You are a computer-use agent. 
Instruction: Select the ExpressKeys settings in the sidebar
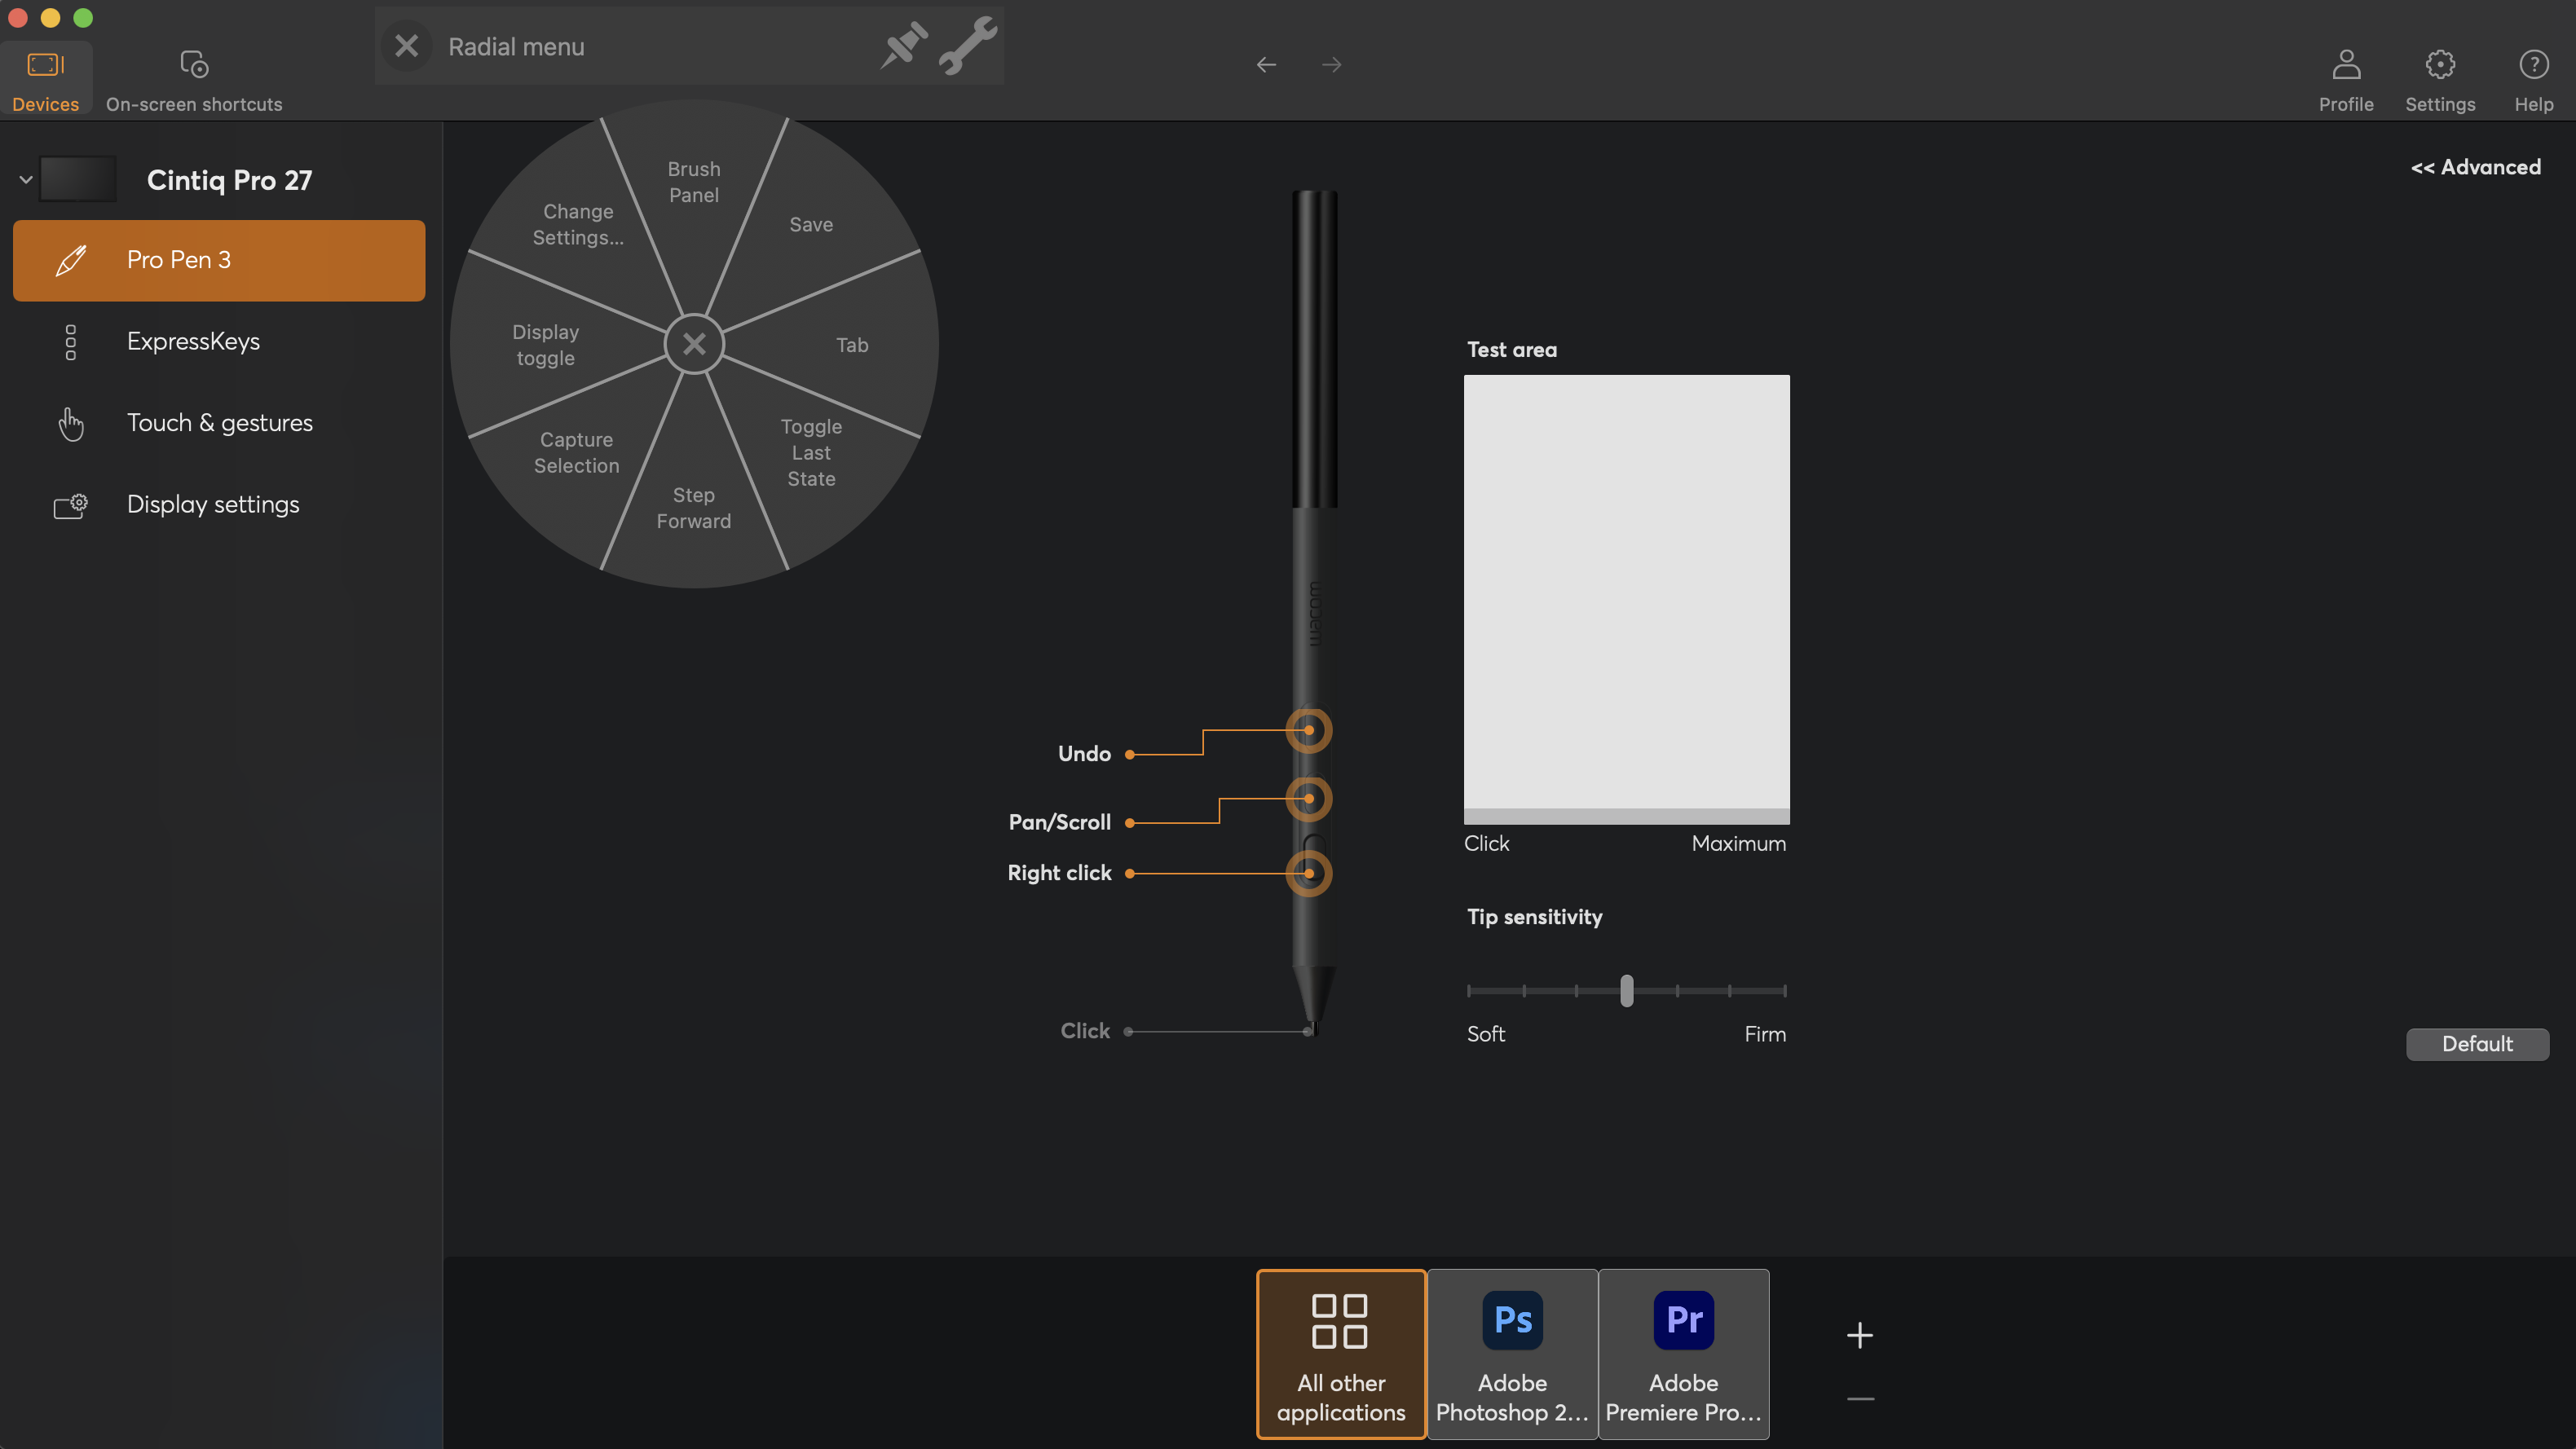(x=194, y=341)
